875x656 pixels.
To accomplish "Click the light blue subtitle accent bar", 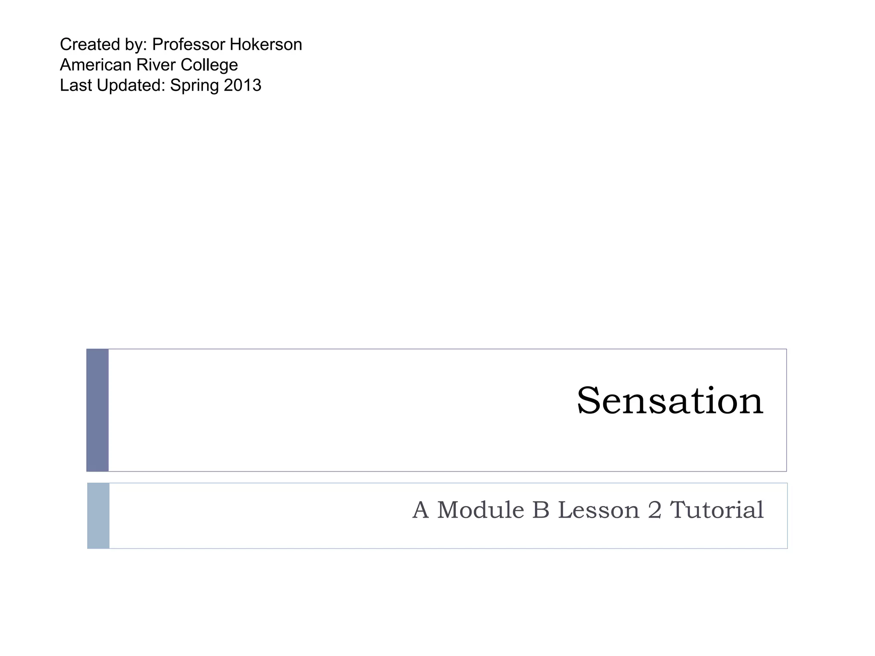I will (x=98, y=515).
